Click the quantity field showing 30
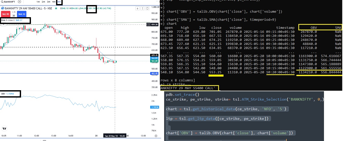Viewport: 343px width, 141px height. (x=14, y=16)
